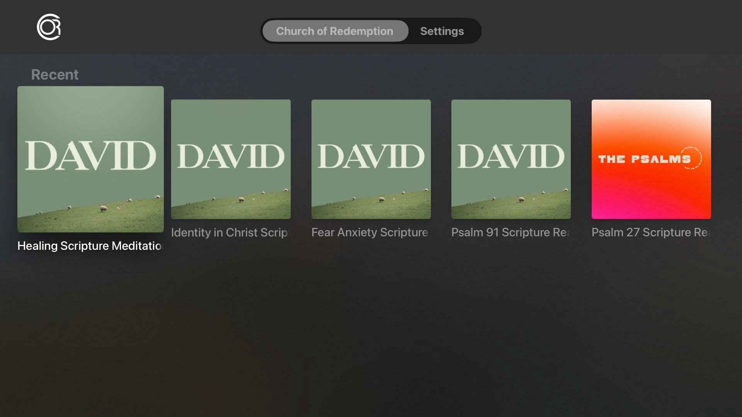Viewport: 742px width, 417px height.
Task: Click the DAVID lettering on the Psalm 91 tile
Action: 511,156
